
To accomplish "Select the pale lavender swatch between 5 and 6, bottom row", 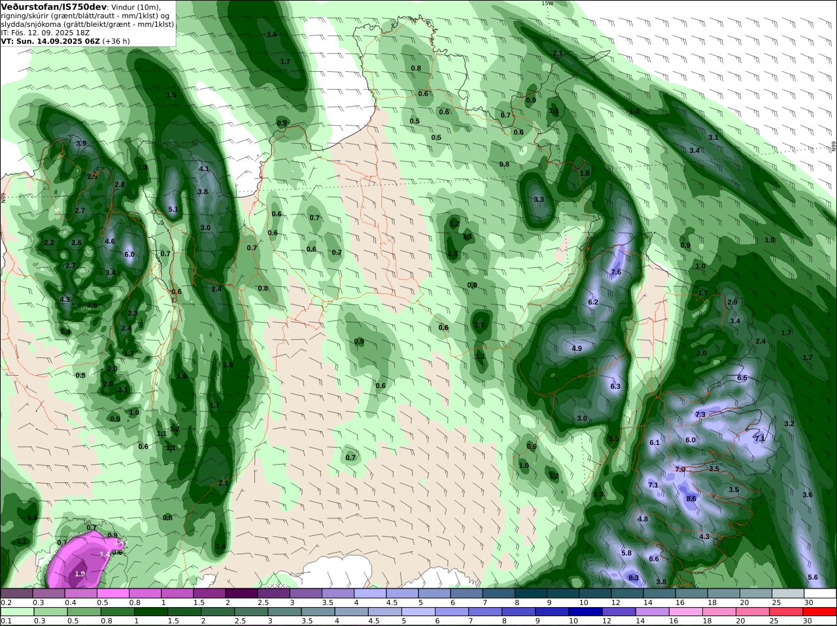I will pos(418,612).
